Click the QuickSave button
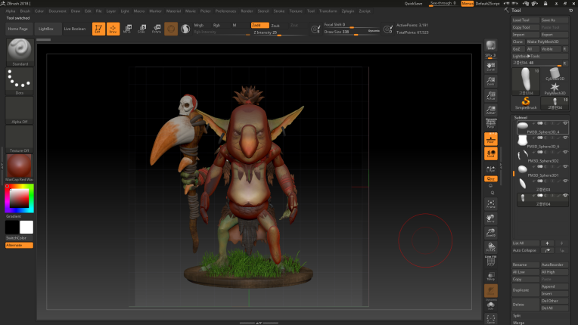Image resolution: width=578 pixels, height=325 pixels. pos(413,4)
